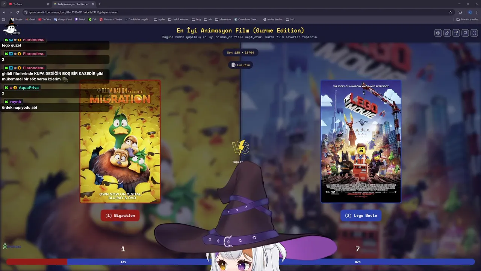Open the Google Çeviri bookmark

pos(63,19)
